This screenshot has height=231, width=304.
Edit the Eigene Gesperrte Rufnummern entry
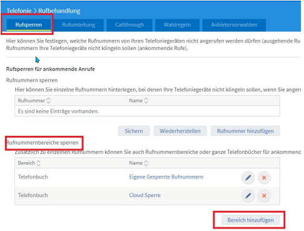pyautogui.click(x=248, y=178)
